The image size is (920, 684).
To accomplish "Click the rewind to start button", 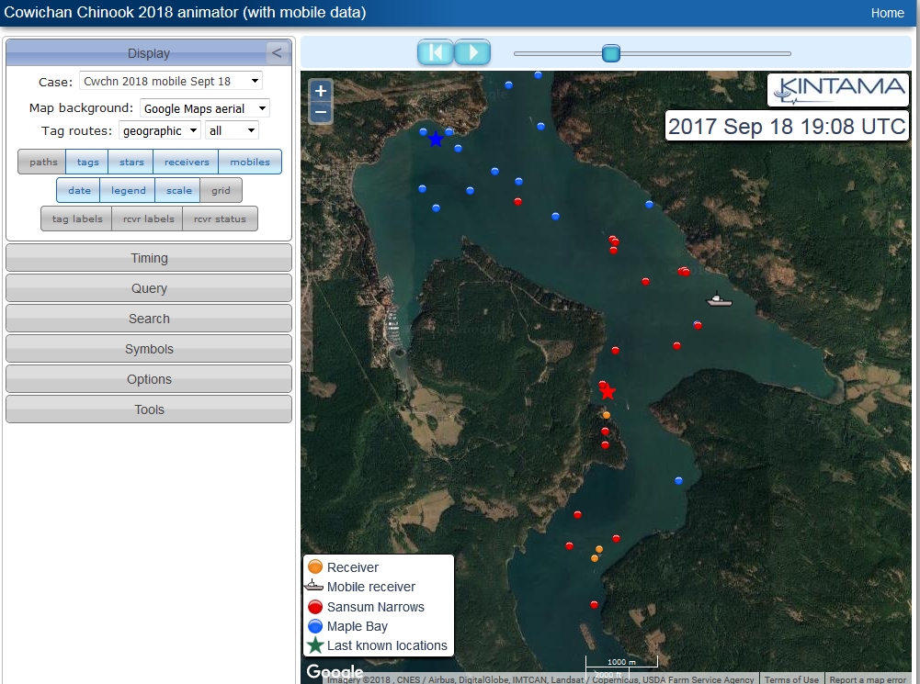I will (436, 52).
